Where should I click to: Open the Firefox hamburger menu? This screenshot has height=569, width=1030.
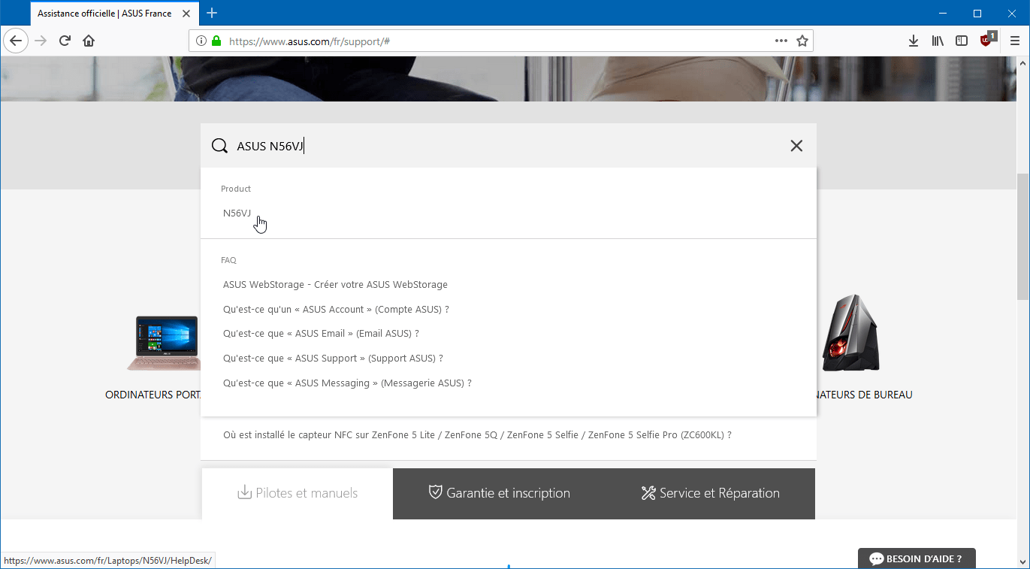tap(1015, 41)
